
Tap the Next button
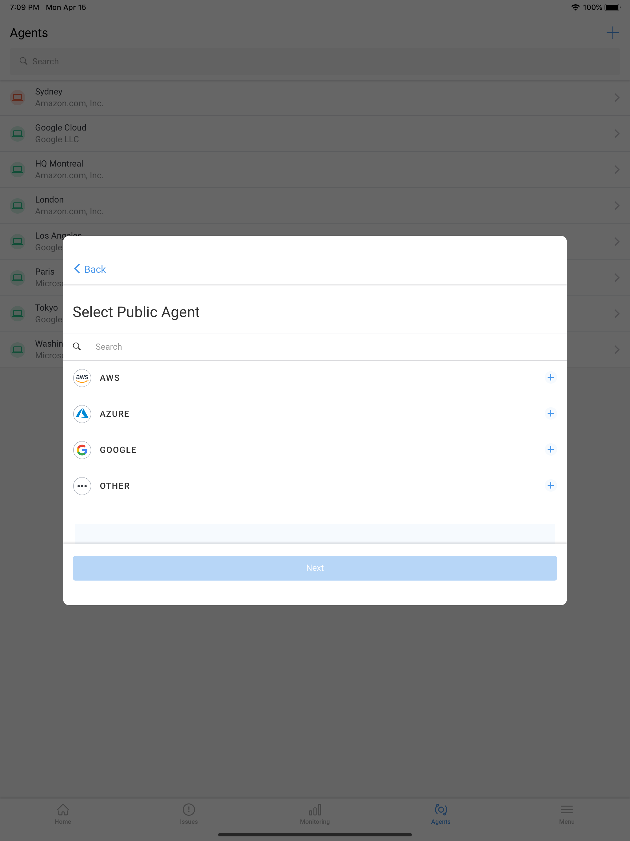(315, 568)
